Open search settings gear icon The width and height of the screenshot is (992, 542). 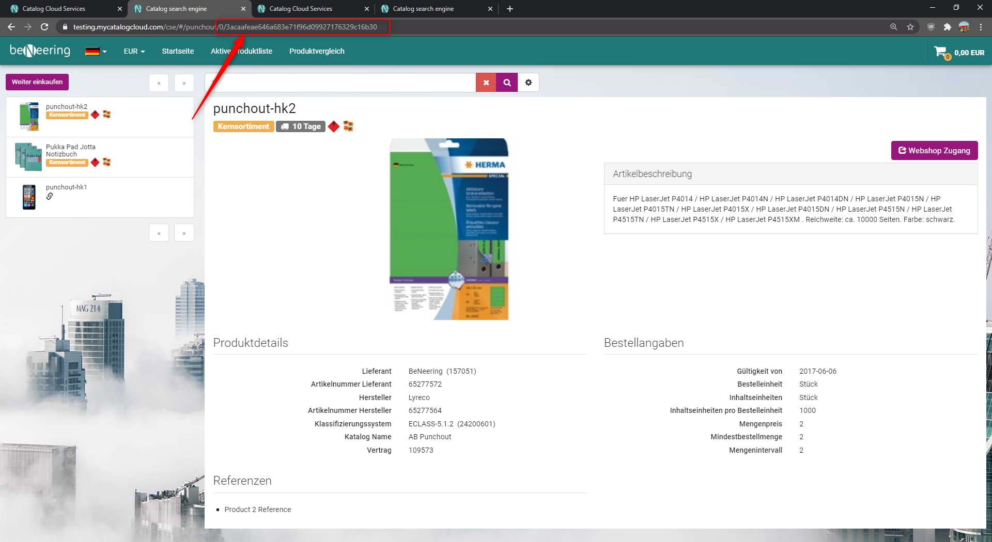528,83
